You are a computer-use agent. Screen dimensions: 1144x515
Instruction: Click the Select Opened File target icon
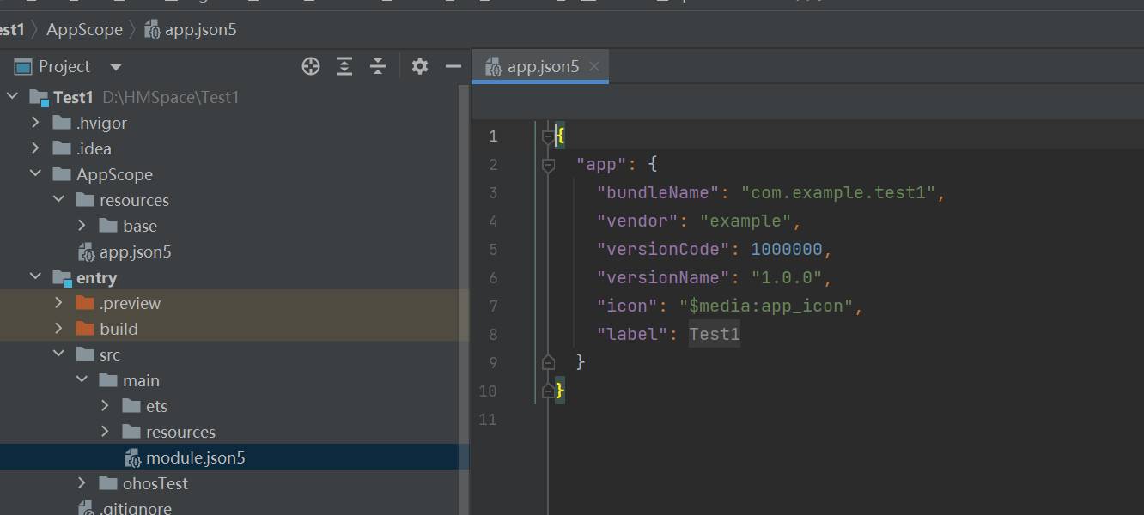click(x=311, y=66)
